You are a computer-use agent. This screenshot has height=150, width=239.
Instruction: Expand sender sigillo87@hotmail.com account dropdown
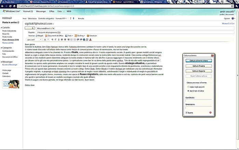(x=53, y=24)
